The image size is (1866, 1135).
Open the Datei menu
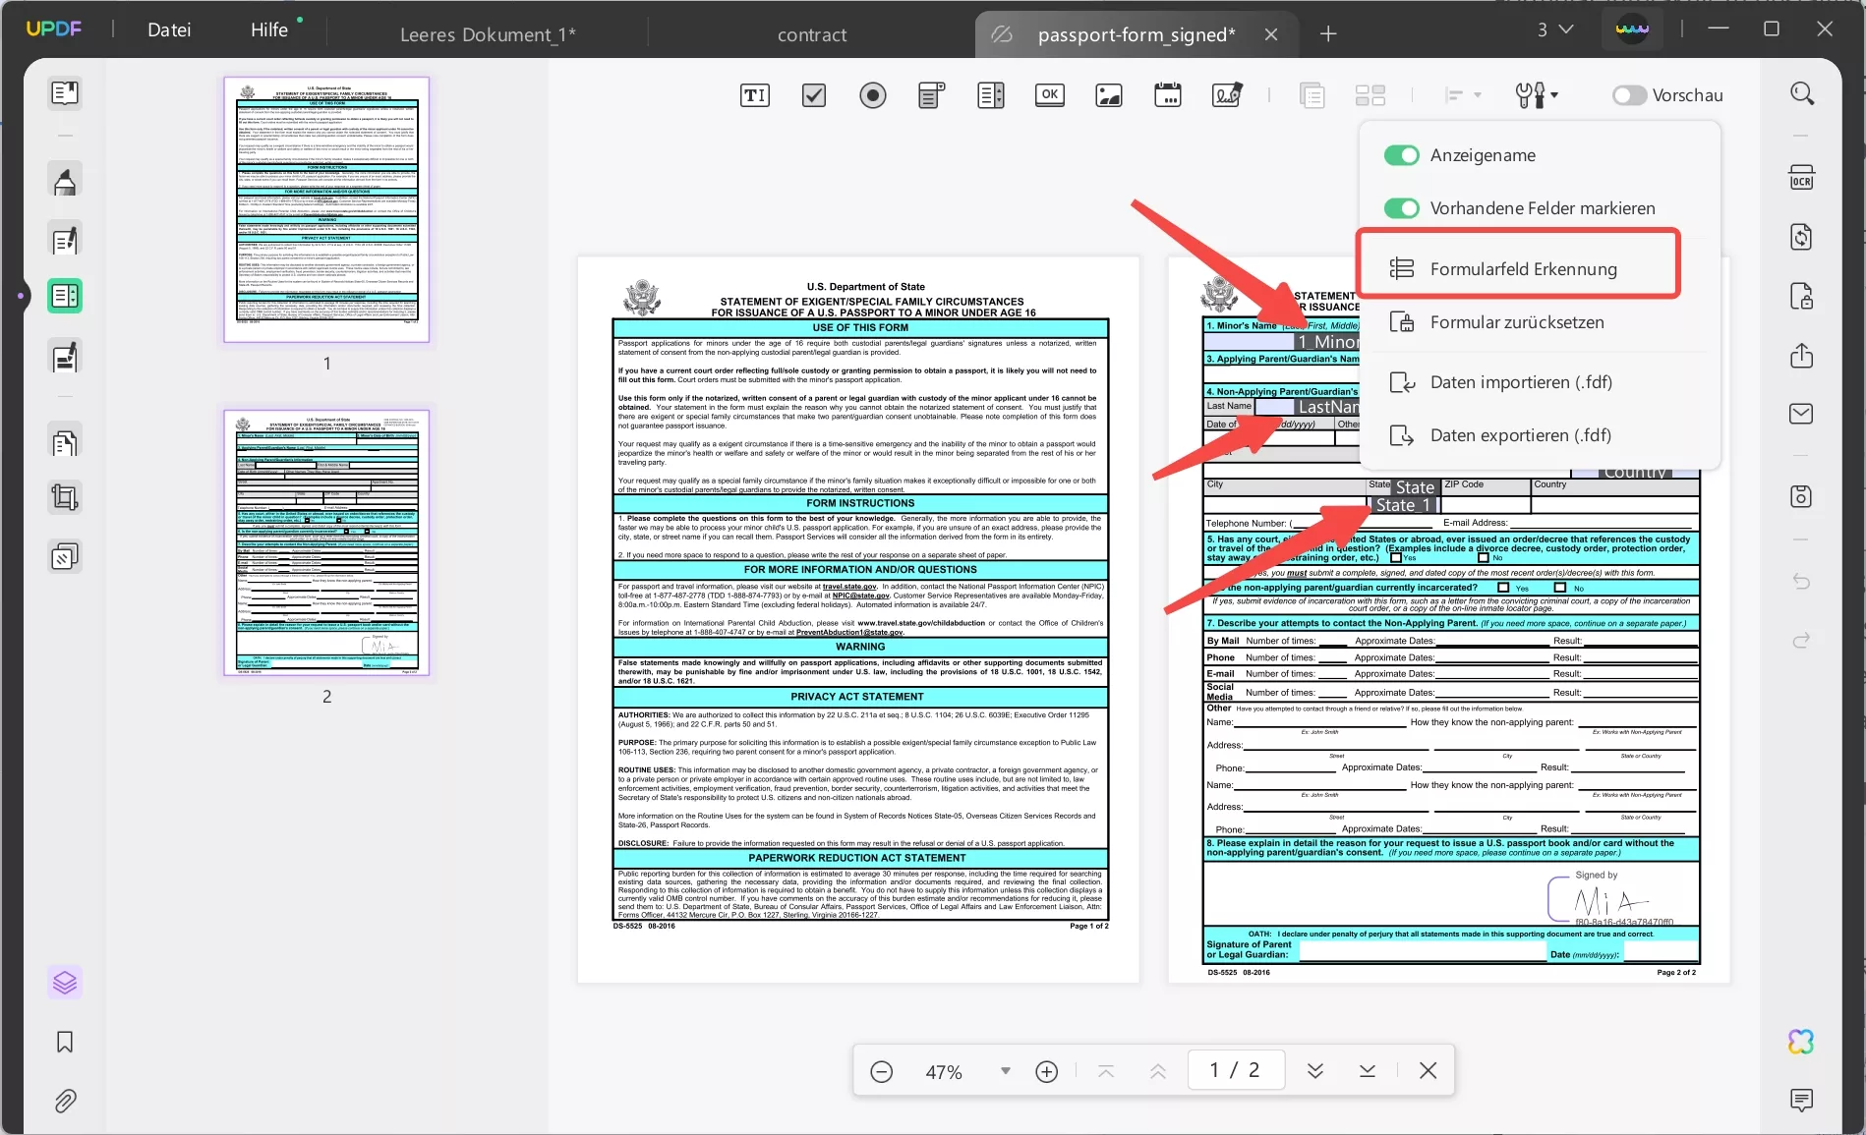168,29
